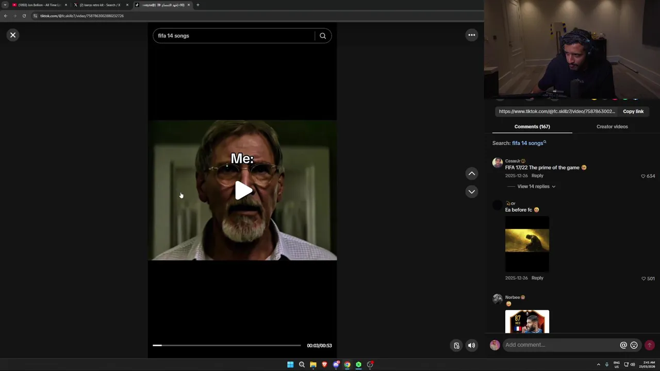This screenshot has height=371, width=660.
Task: Click the Copy link button
Action: pyautogui.click(x=633, y=111)
